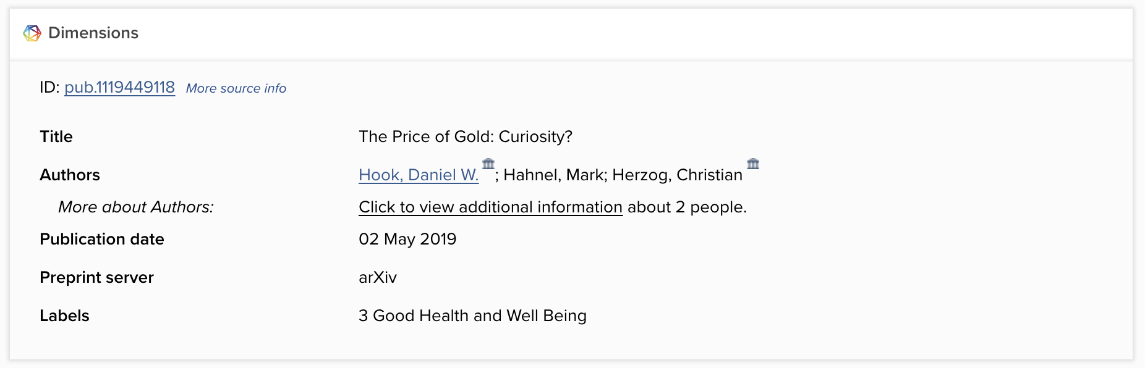Click the Title field label
This screenshot has height=368, width=1145.
(56, 136)
